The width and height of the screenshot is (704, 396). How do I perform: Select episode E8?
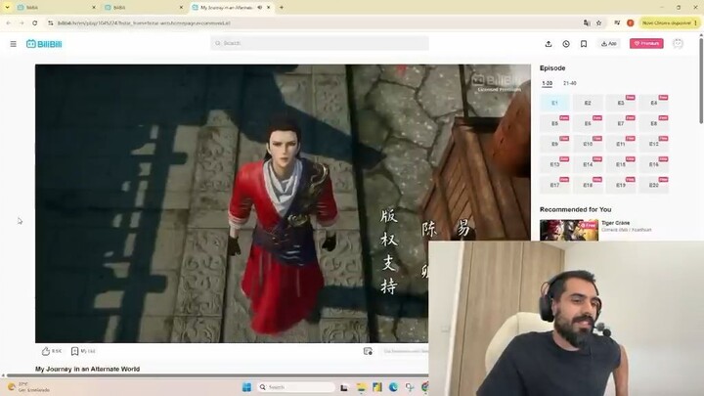(654, 123)
